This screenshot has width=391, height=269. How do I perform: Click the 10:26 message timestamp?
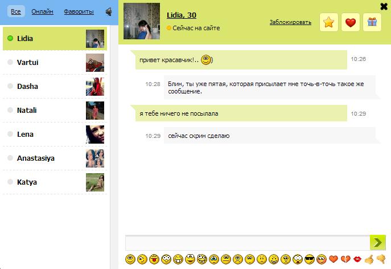(x=359, y=59)
